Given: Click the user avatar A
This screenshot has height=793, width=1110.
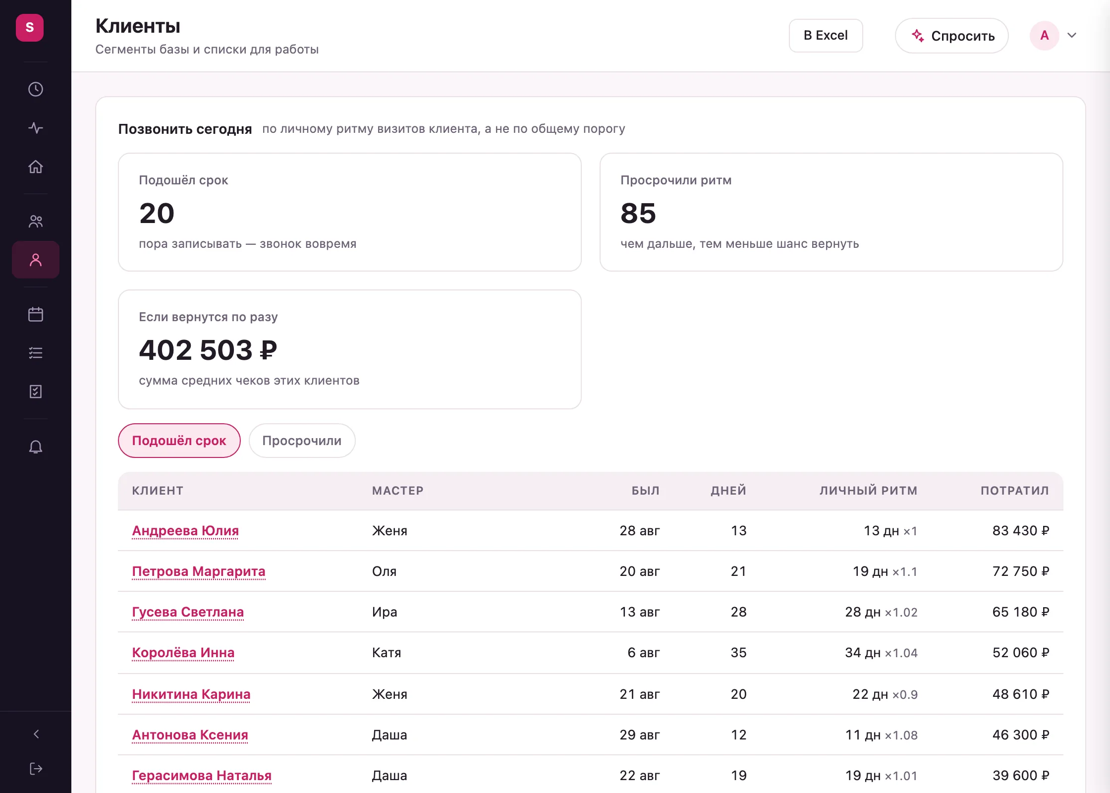Looking at the screenshot, I should (1045, 35).
